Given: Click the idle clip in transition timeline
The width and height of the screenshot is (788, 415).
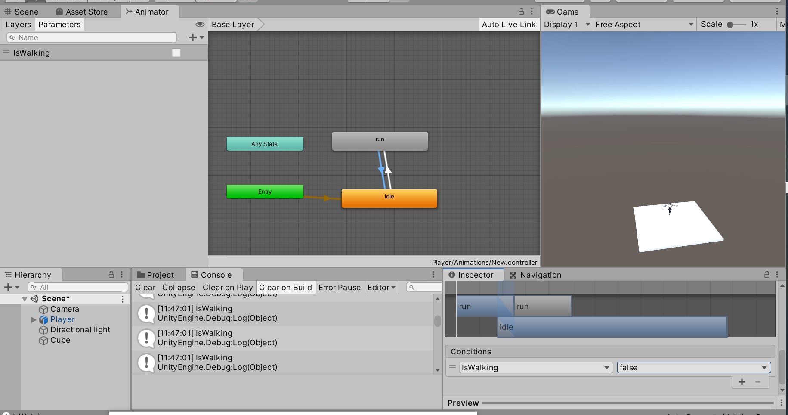Looking at the screenshot, I should point(612,327).
